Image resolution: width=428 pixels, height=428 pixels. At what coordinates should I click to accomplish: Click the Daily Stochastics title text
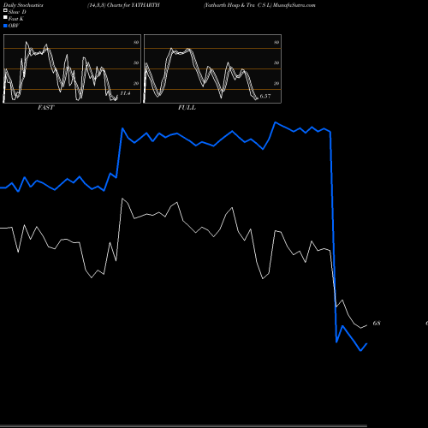(23, 5)
